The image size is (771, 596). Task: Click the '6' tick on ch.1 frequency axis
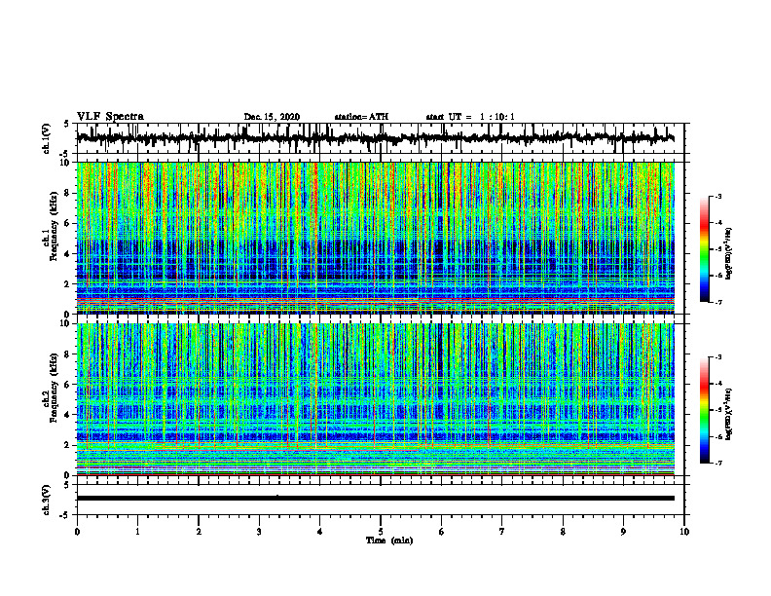coord(68,223)
